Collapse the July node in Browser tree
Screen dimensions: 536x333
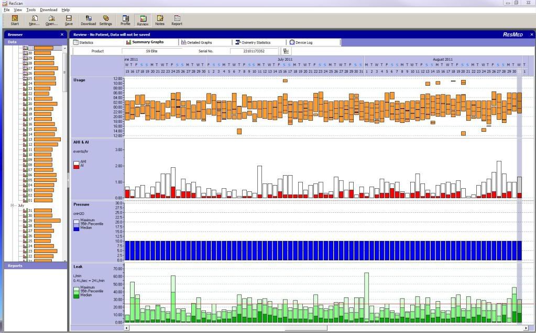tap(12, 205)
